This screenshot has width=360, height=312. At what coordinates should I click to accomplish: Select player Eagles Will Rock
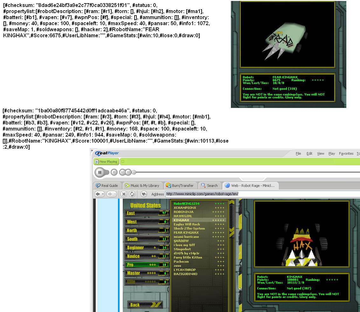[199, 224]
